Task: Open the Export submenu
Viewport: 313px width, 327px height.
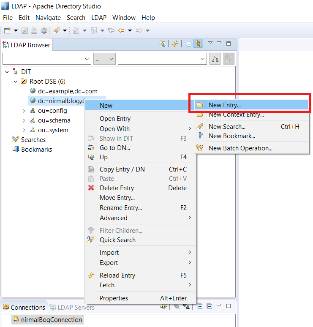Action: click(140, 262)
